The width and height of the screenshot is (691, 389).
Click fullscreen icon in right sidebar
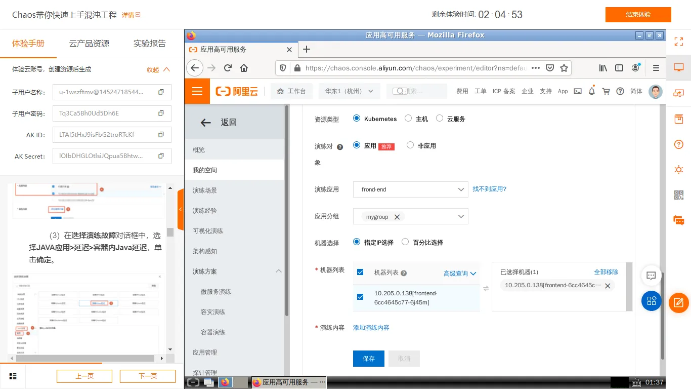point(679,42)
